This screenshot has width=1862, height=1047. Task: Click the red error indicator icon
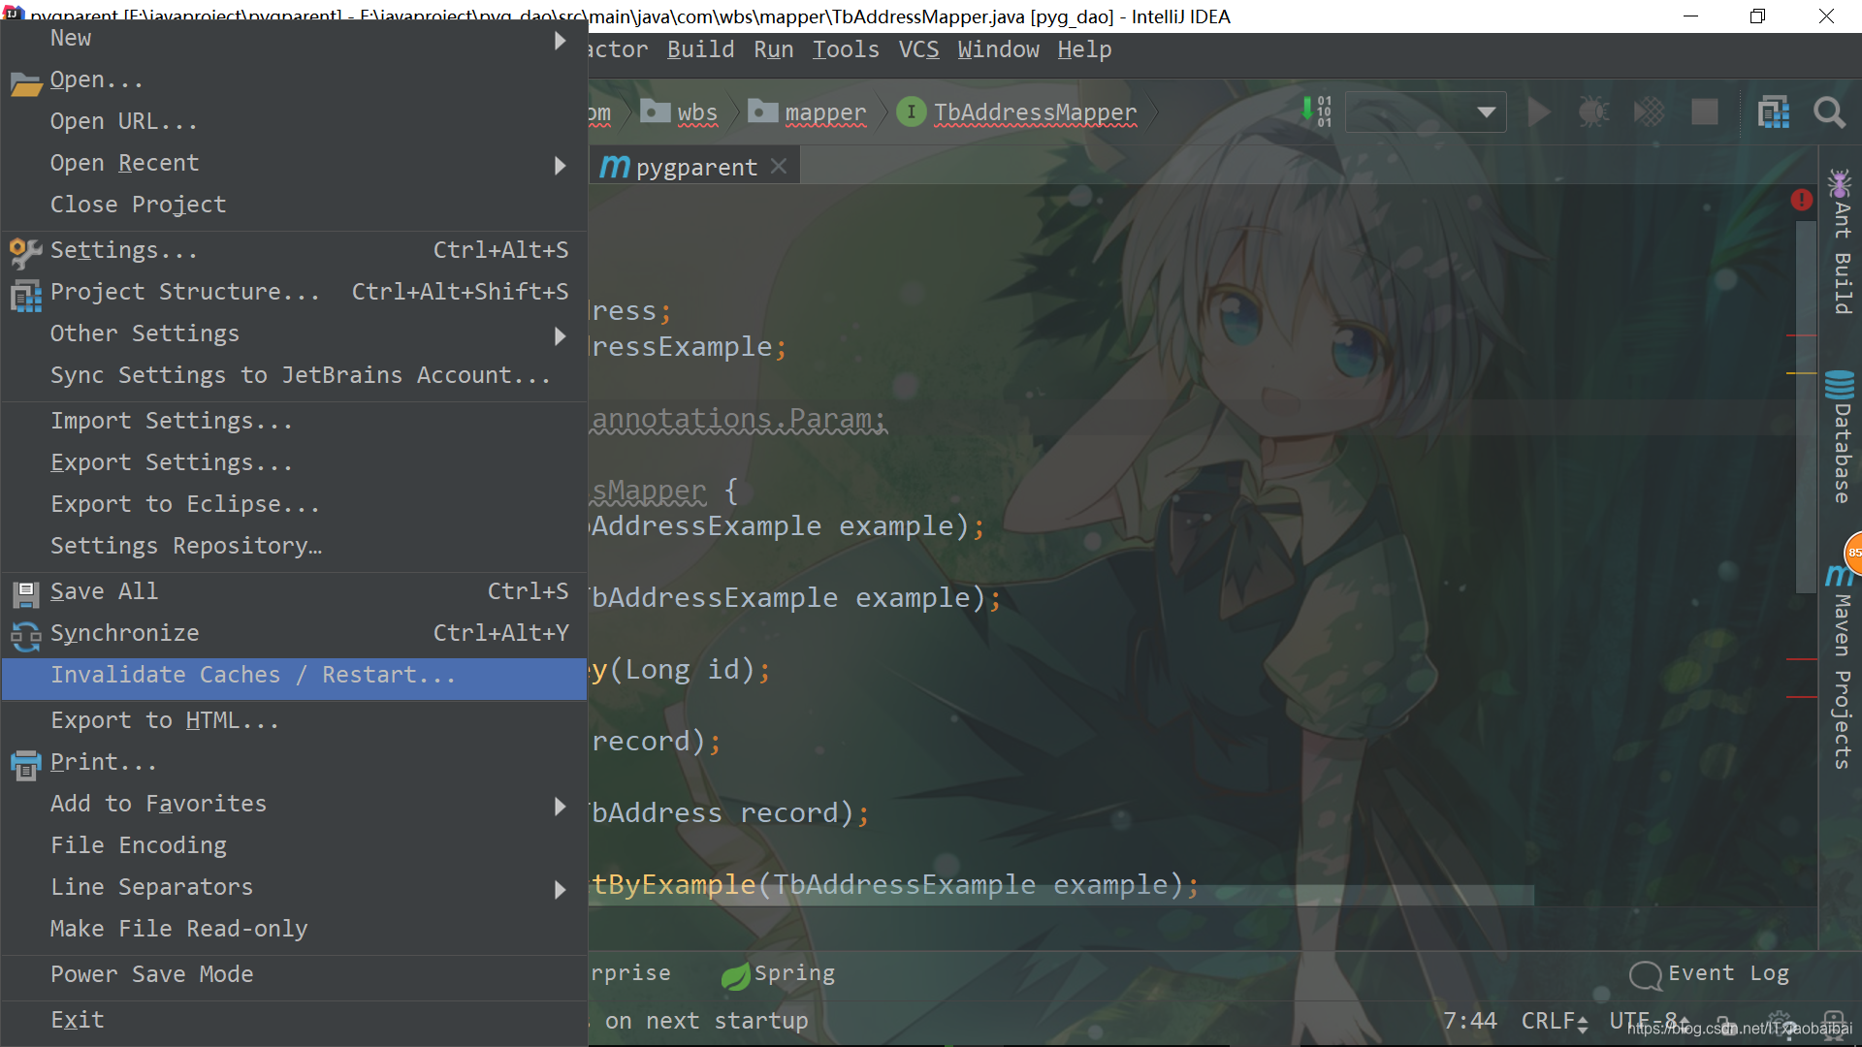pos(1802,200)
